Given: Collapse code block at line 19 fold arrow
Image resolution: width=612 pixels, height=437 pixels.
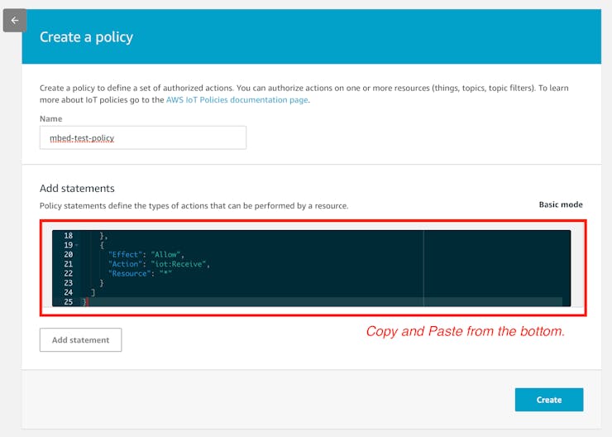Looking at the screenshot, I should pos(76,245).
